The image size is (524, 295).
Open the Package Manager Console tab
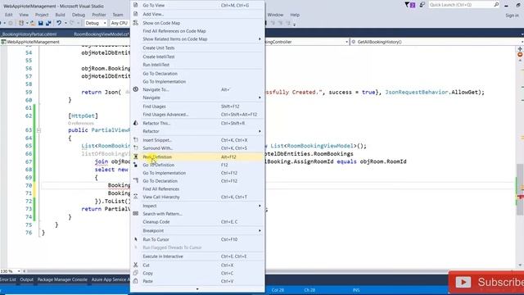point(62,279)
